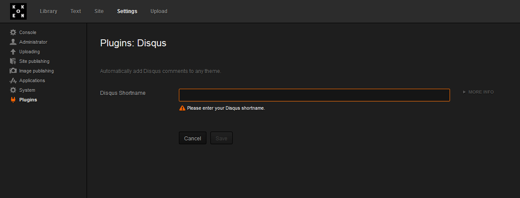
Task: Expand the More Info disclosure triangle
Action: point(464,92)
